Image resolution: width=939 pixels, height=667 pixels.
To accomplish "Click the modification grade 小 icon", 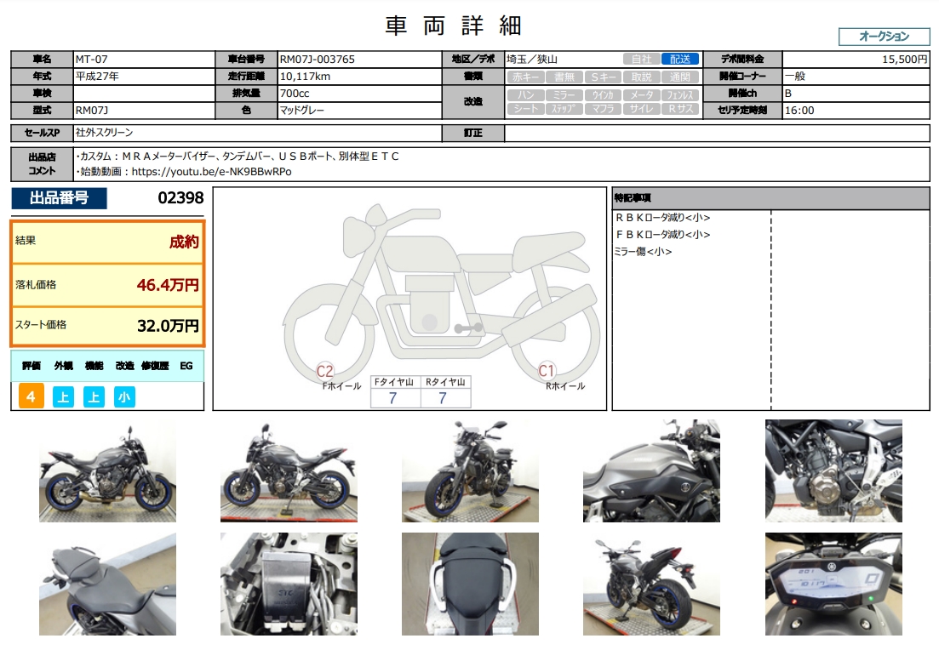I will tap(124, 397).
